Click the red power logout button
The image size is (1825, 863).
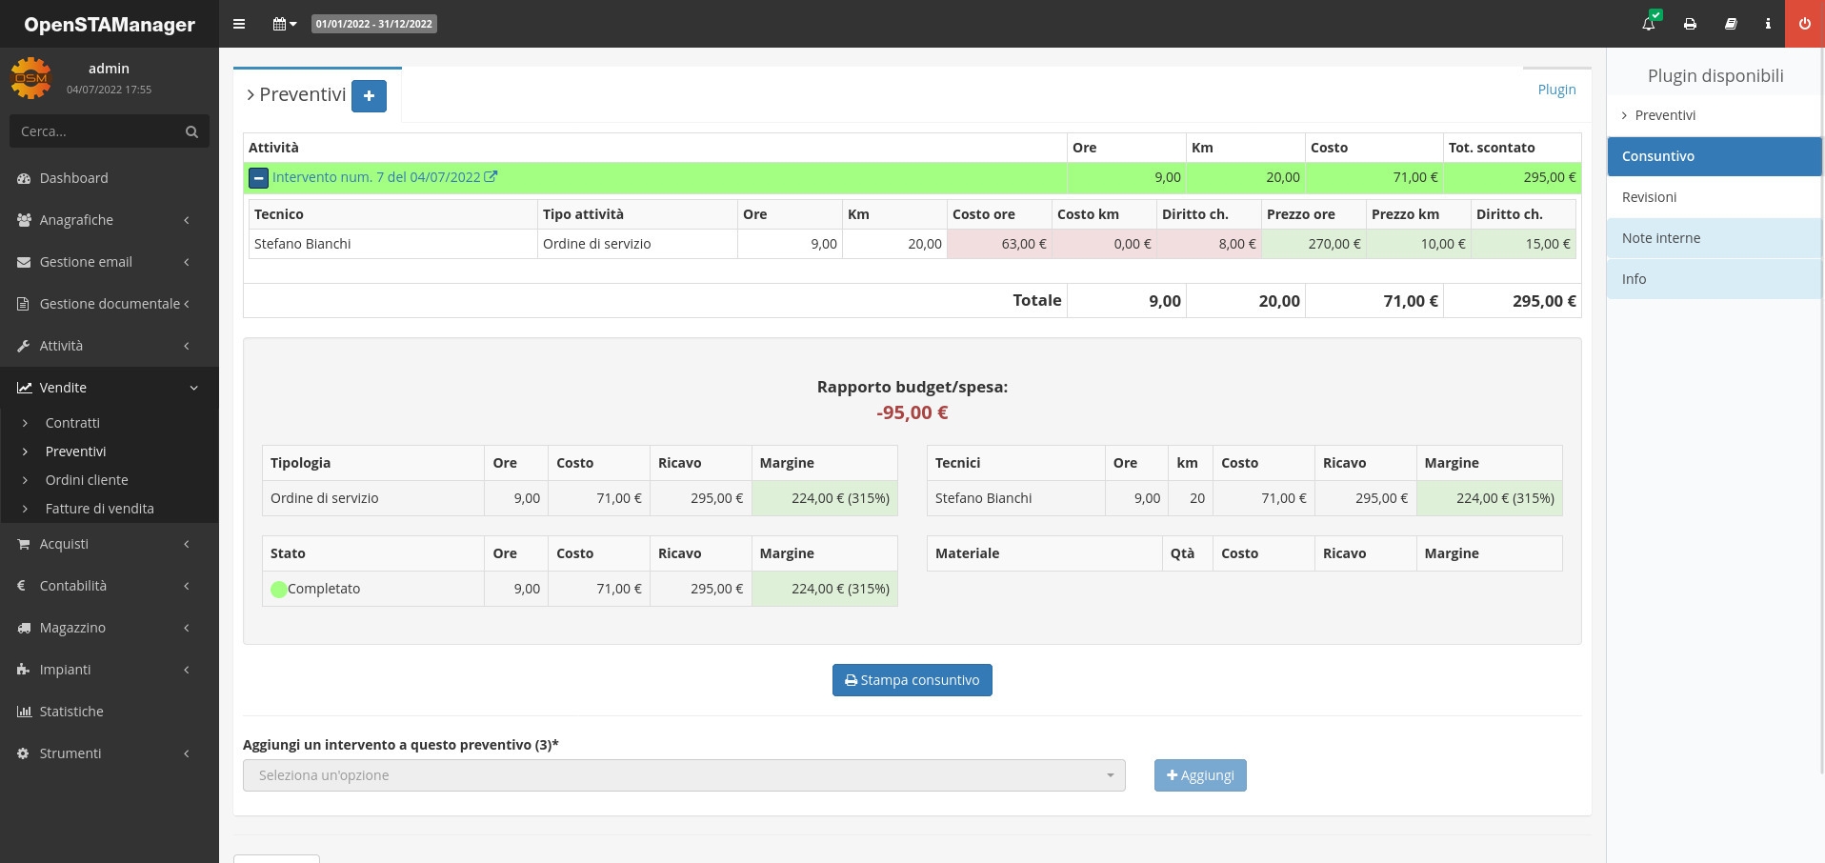pyautogui.click(x=1804, y=24)
